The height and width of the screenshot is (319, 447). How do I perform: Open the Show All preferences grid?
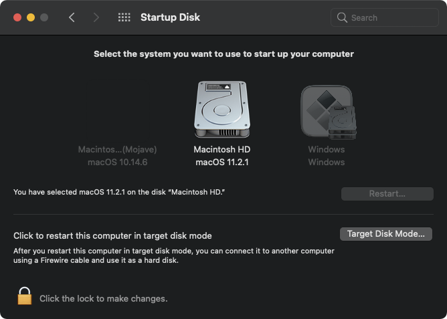tap(124, 17)
